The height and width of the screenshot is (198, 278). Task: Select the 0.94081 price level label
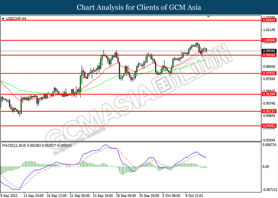click(x=269, y=126)
